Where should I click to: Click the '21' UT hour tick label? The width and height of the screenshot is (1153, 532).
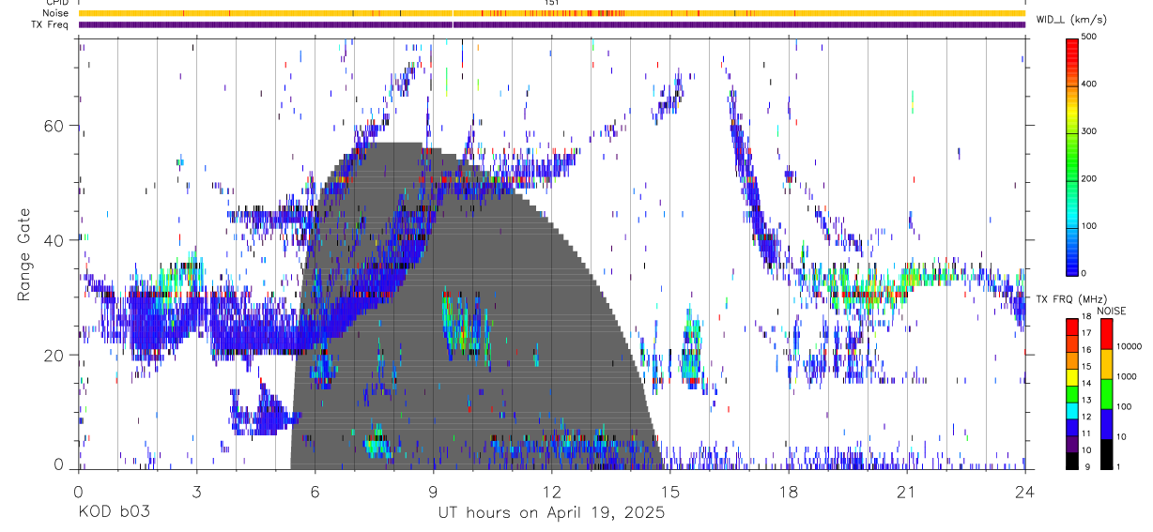tap(907, 491)
